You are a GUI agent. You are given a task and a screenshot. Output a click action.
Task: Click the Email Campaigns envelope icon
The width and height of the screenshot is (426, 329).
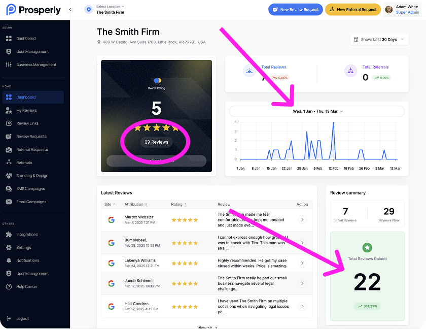pos(9,202)
